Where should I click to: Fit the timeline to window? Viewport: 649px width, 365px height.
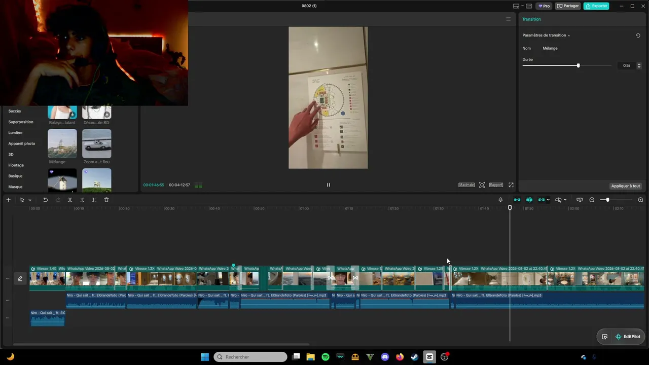pos(580,200)
